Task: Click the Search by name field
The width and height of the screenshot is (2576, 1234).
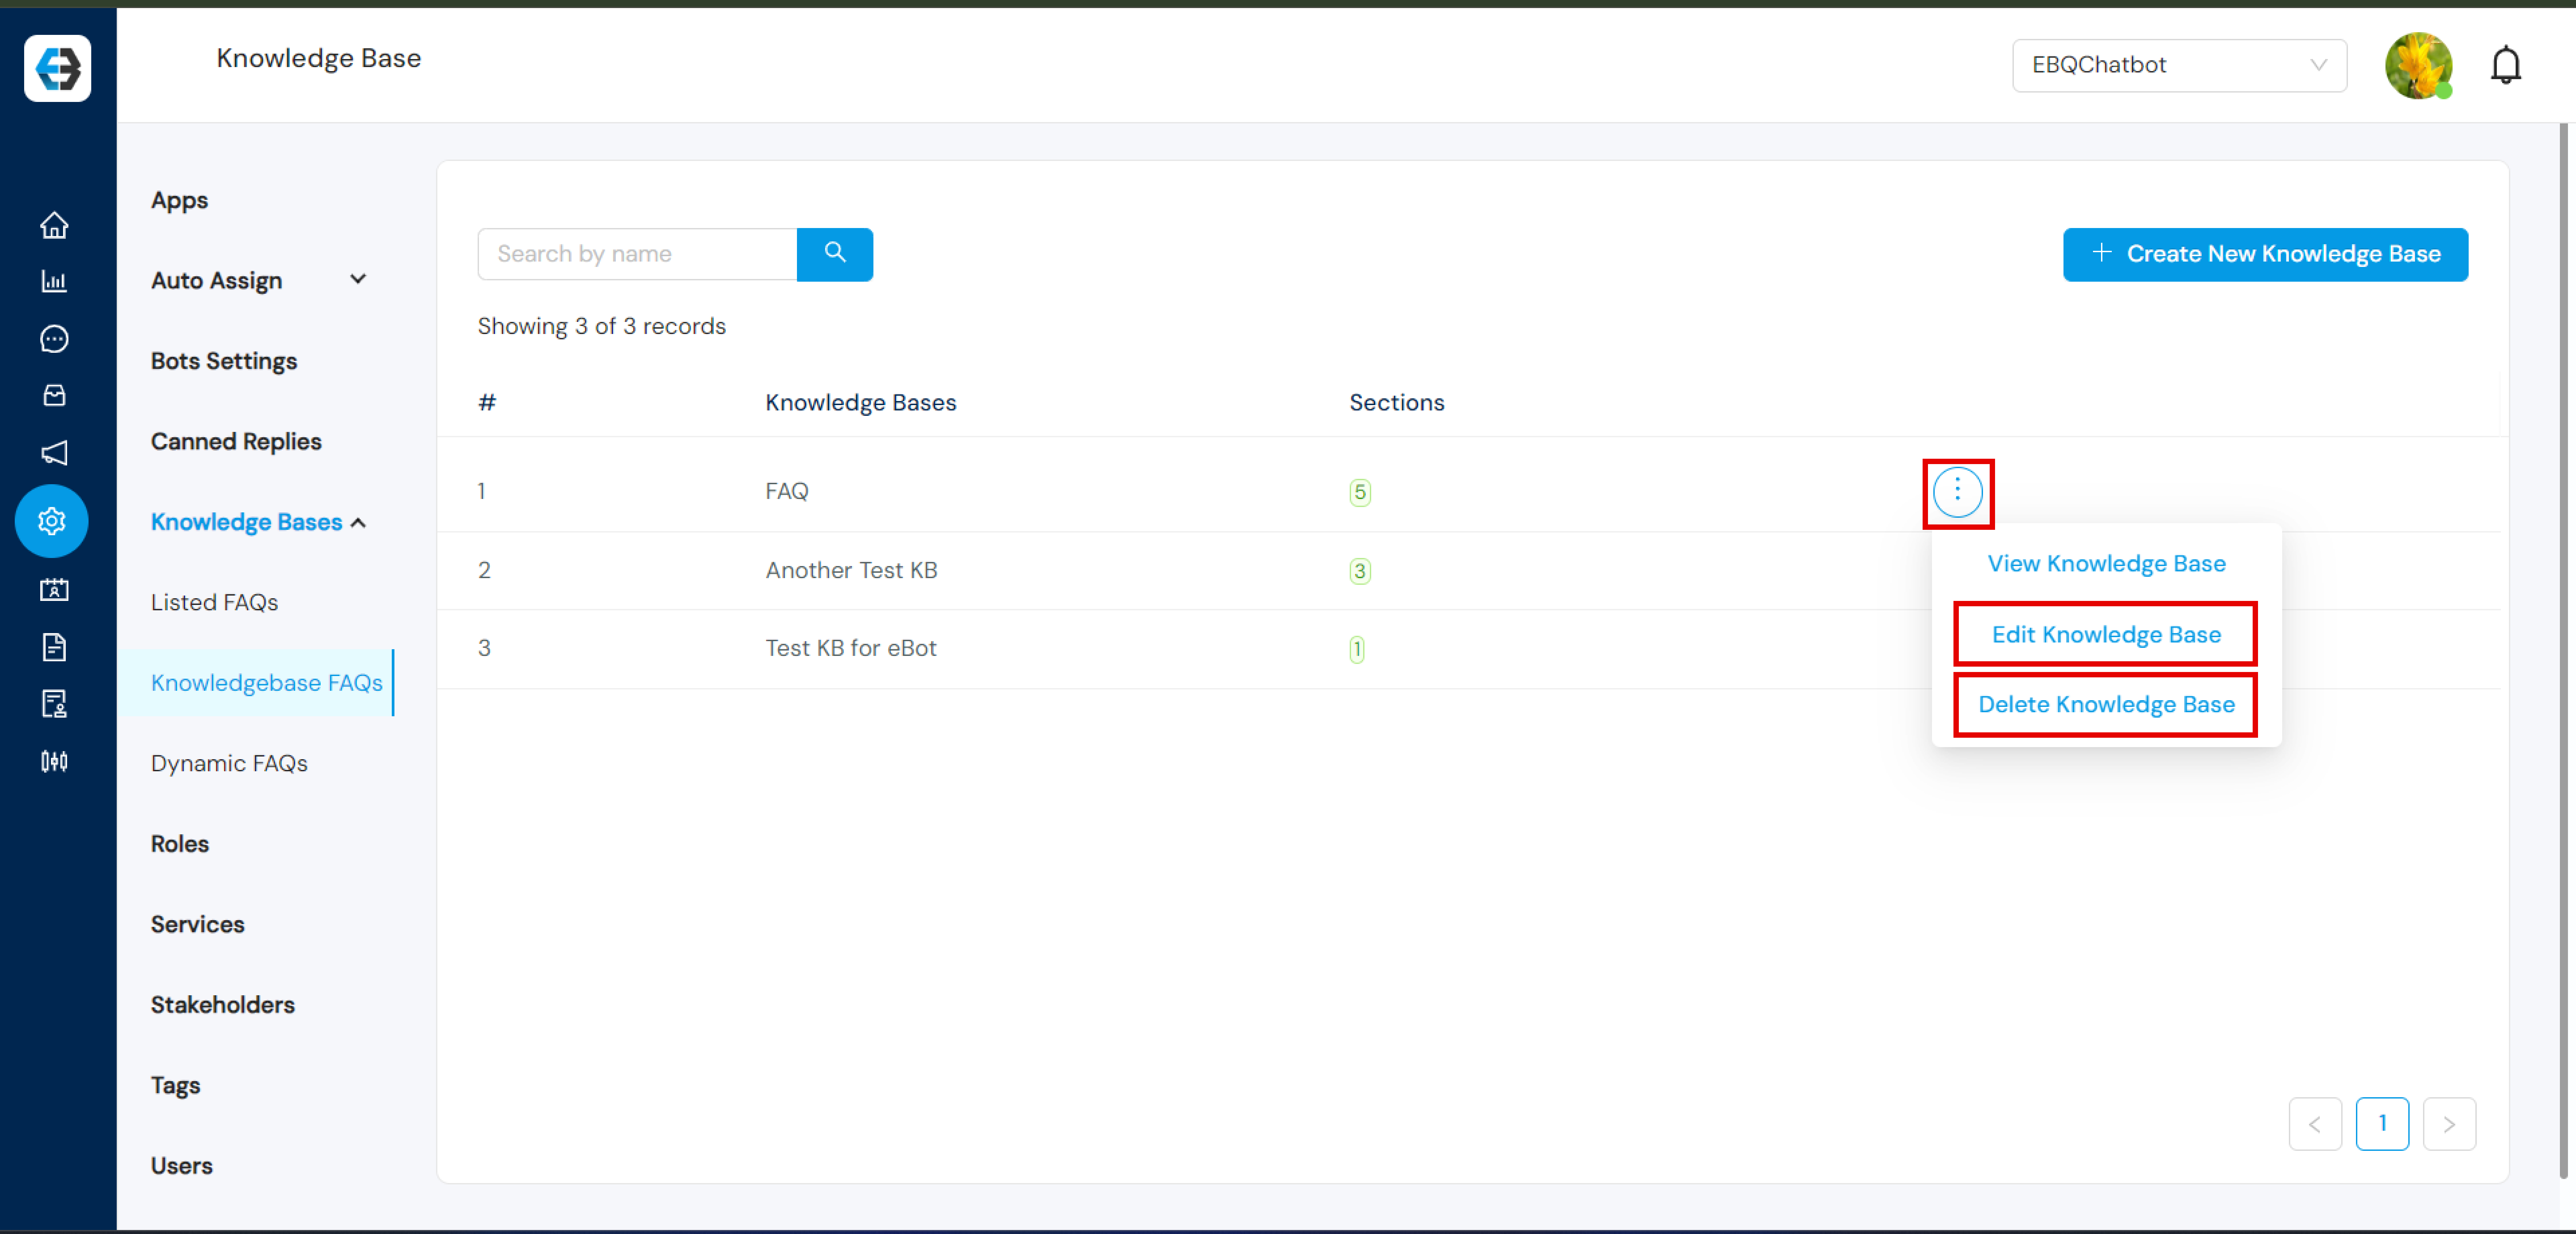Action: pyautogui.click(x=637, y=254)
